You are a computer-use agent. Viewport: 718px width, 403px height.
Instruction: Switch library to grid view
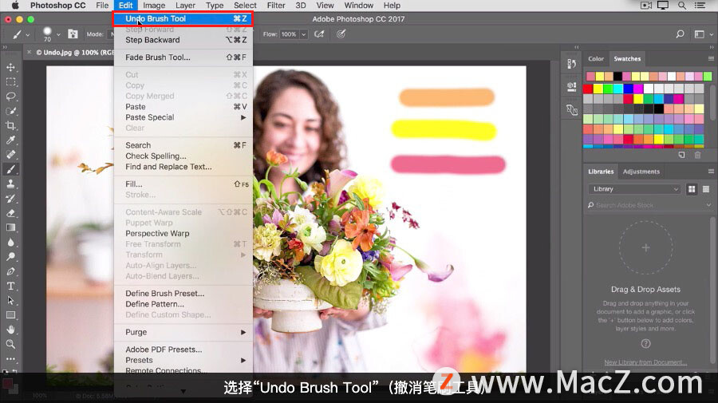692,189
